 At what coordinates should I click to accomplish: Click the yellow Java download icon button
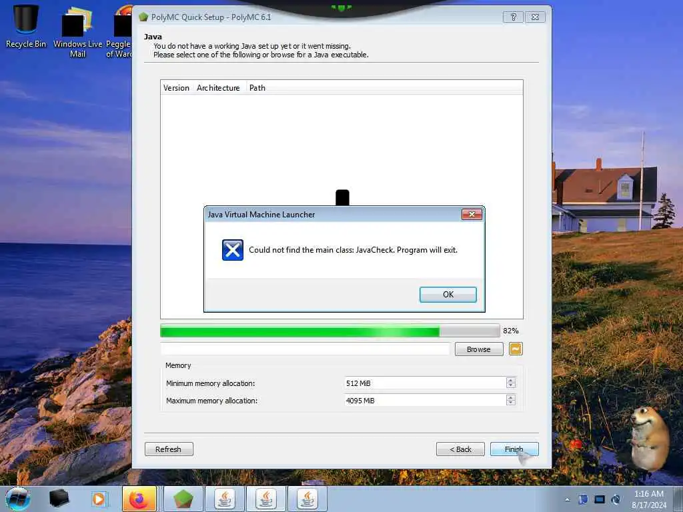516,349
